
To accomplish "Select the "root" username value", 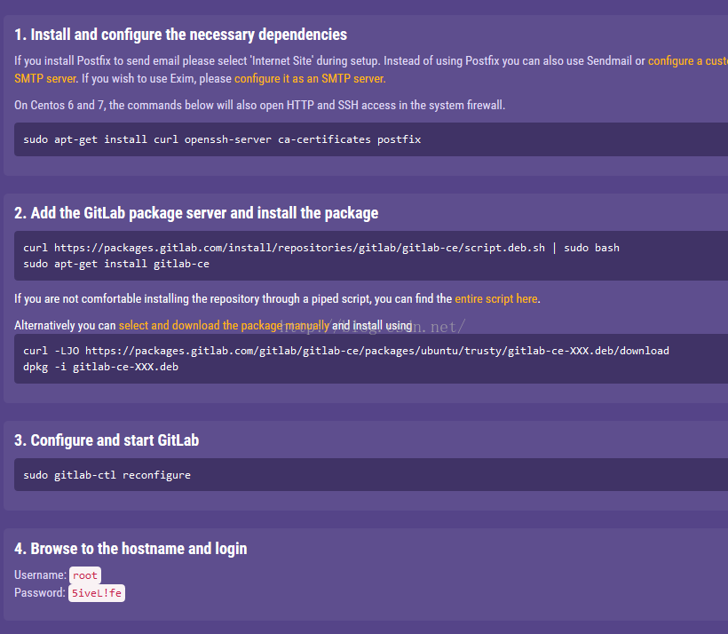I will 85,575.
